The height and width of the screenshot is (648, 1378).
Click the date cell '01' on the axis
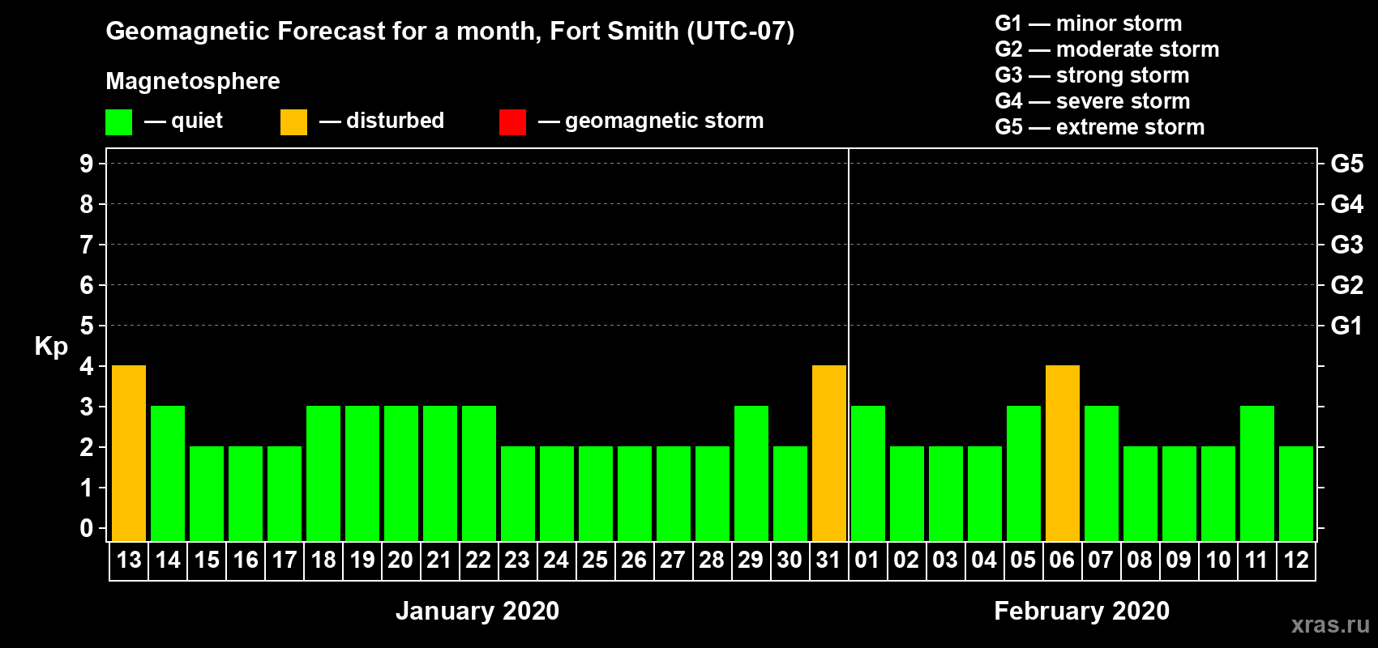868,561
